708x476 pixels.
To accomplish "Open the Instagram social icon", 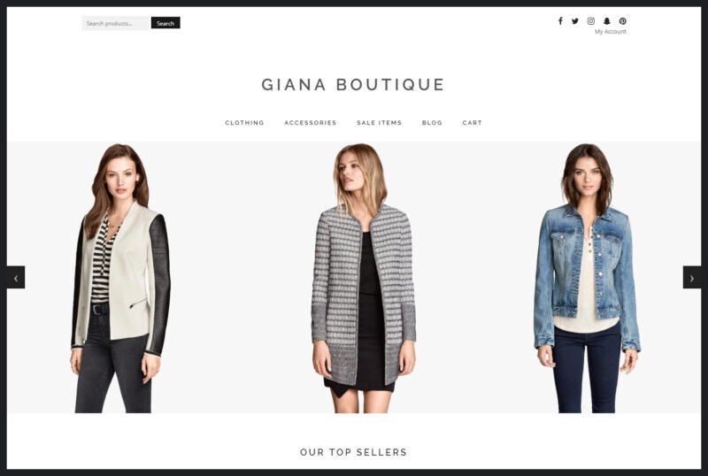I will [590, 20].
